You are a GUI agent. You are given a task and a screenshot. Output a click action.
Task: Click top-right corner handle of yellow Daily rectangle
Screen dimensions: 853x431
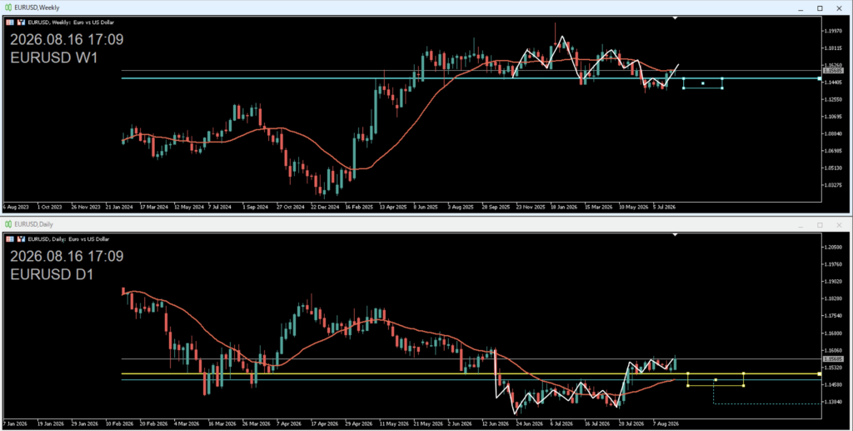click(x=744, y=373)
